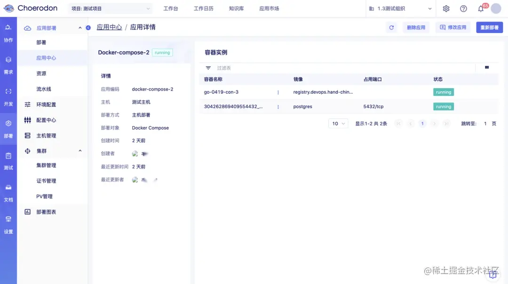The image size is (508, 284).
Task: Open the 开发 sidebar section
Action: (x=8, y=97)
